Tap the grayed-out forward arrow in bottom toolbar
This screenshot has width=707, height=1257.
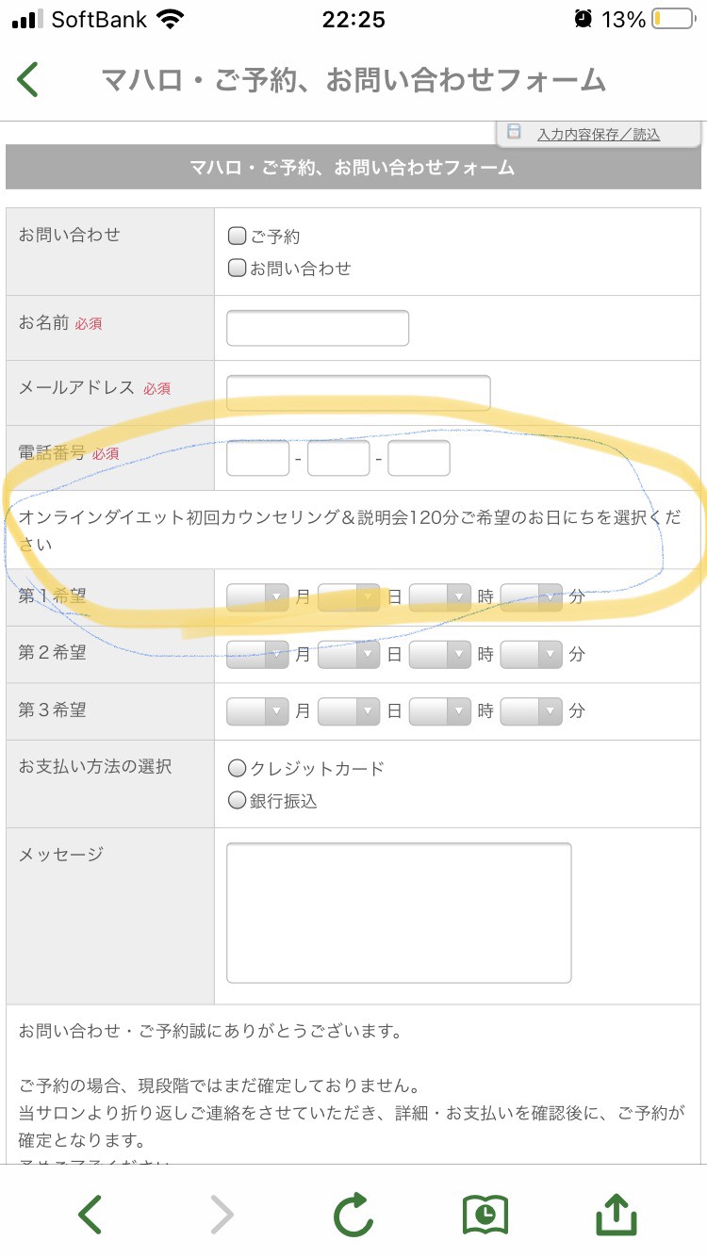pyautogui.click(x=222, y=1215)
